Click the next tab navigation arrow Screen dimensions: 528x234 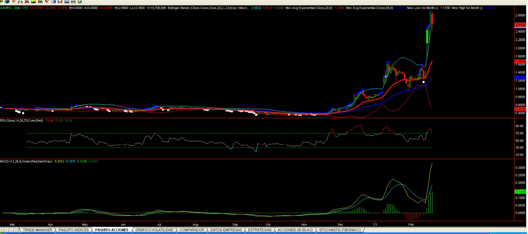click(12, 230)
